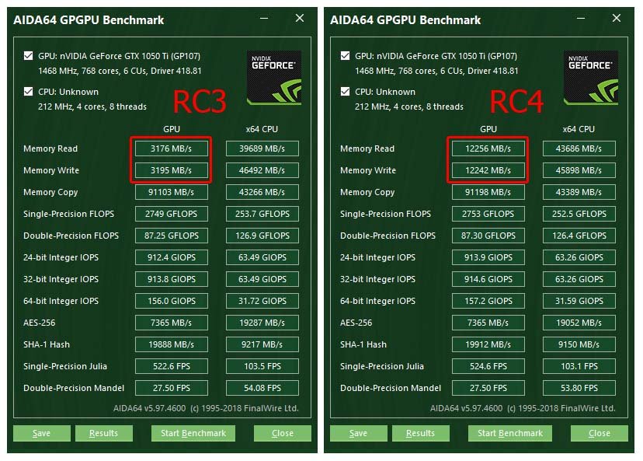Click the 524.6 FPS Julia result
643x461 pixels.
[488, 366]
